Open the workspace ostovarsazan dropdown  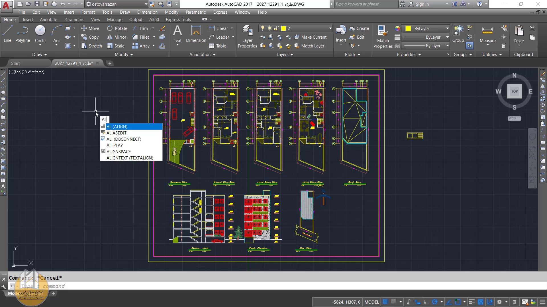click(x=146, y=4)
